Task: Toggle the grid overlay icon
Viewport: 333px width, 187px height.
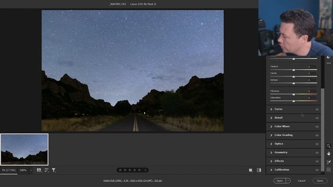Action: click(328, 170)
